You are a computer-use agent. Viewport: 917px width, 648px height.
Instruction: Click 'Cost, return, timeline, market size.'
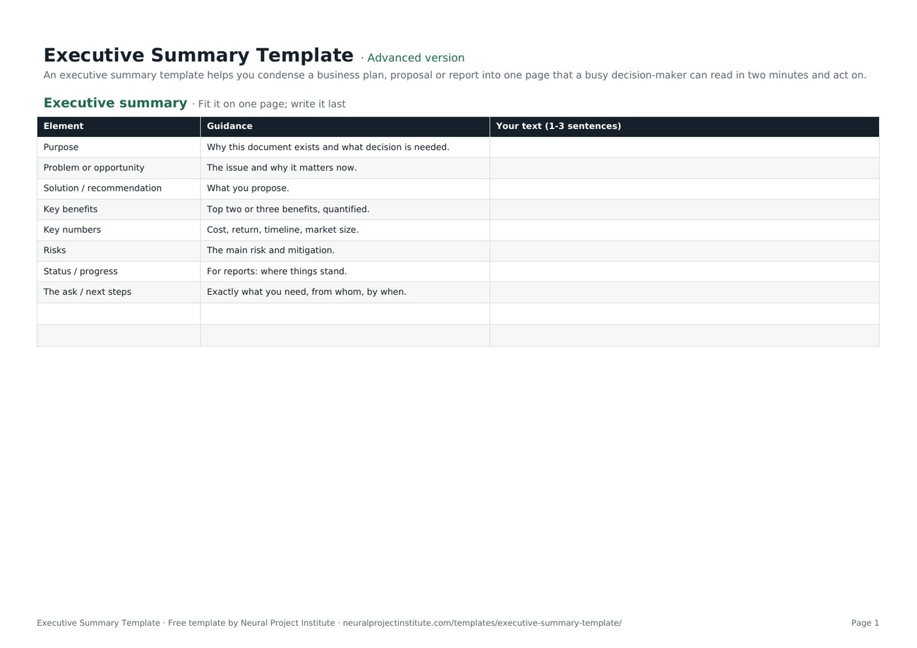click(283, 230)
